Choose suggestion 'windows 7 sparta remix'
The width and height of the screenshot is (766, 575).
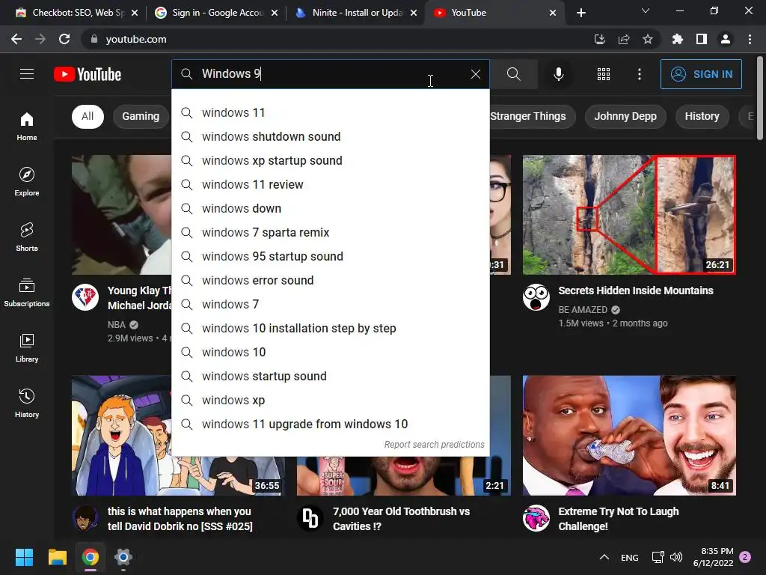[330, 232]
